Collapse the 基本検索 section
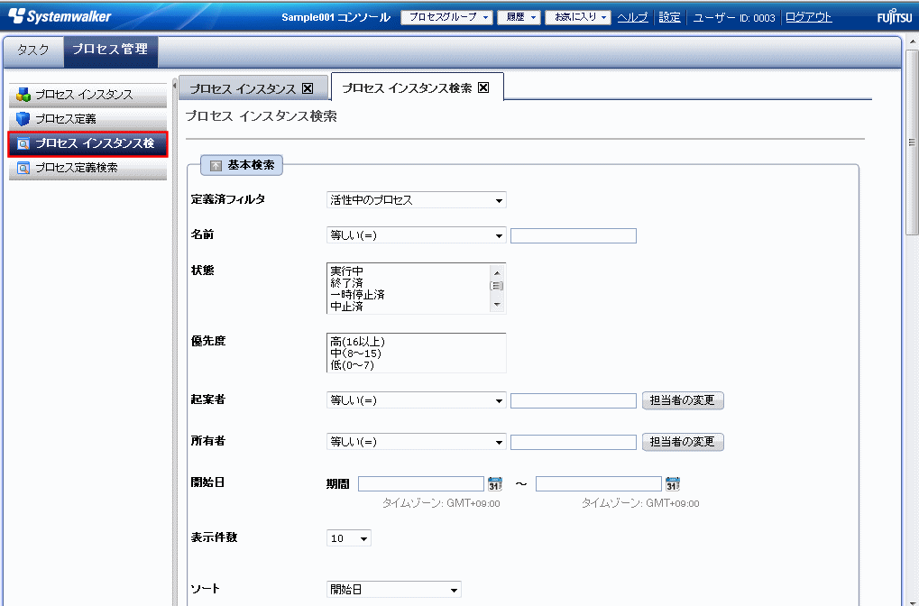This screenshot has width=919, height=606. click(216, 166)
